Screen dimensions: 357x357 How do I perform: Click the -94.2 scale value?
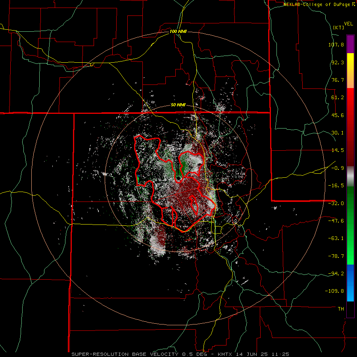click(336, 274)
